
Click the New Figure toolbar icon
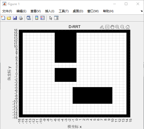[3, 18]
